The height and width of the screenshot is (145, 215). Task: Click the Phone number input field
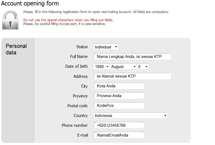(x=119, y=125)
